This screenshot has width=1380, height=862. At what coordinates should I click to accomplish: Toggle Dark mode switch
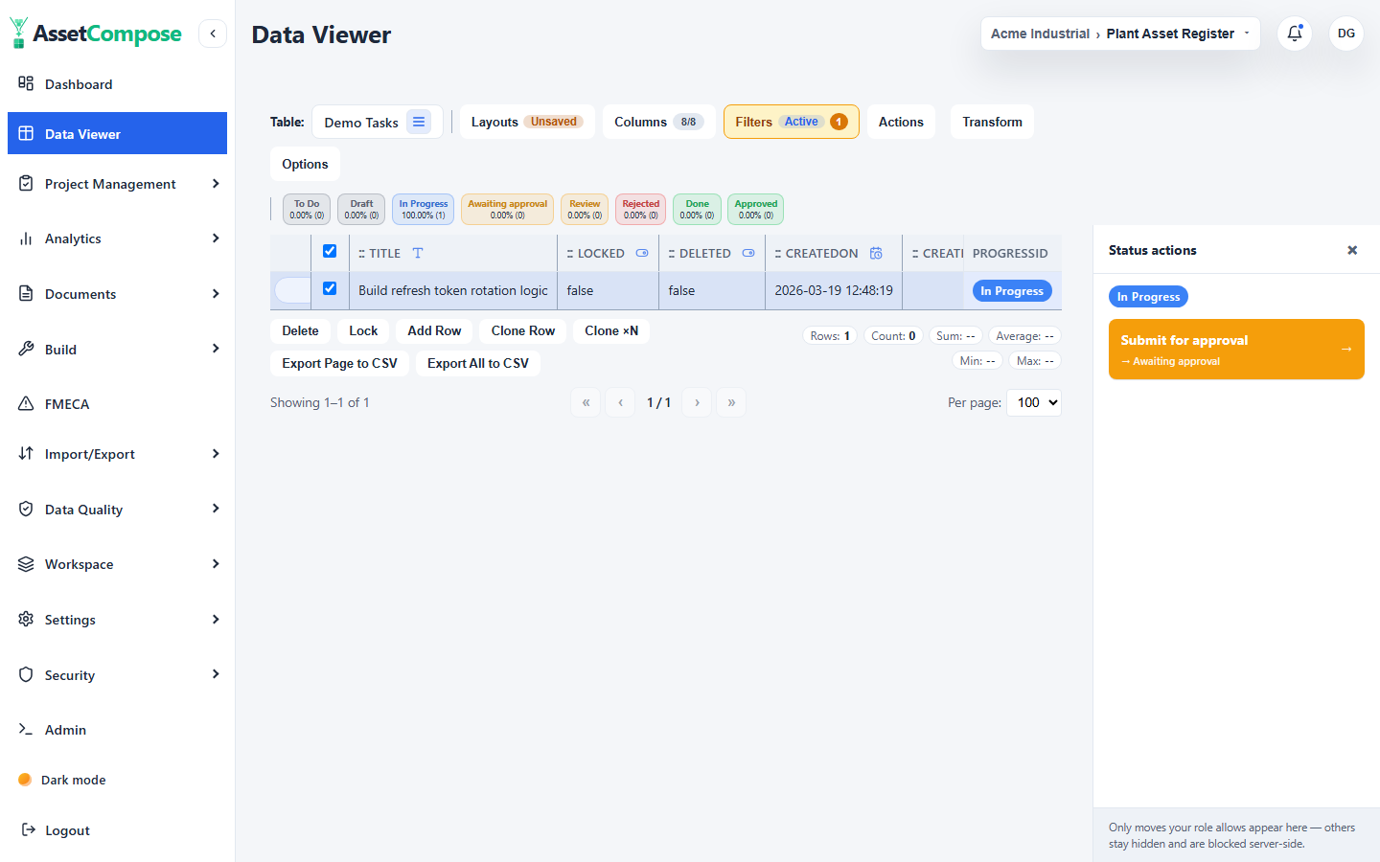click(x=25, y=780)
